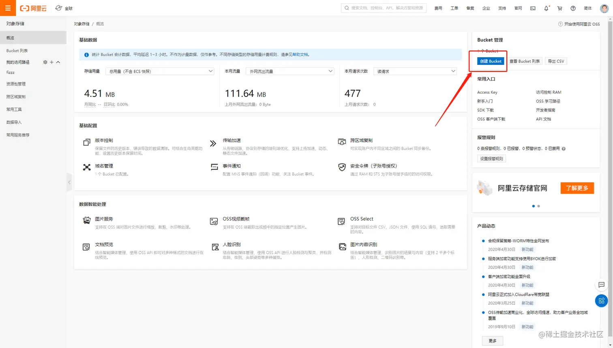Click the search input field
613x348 pixels.
point(384,8)
